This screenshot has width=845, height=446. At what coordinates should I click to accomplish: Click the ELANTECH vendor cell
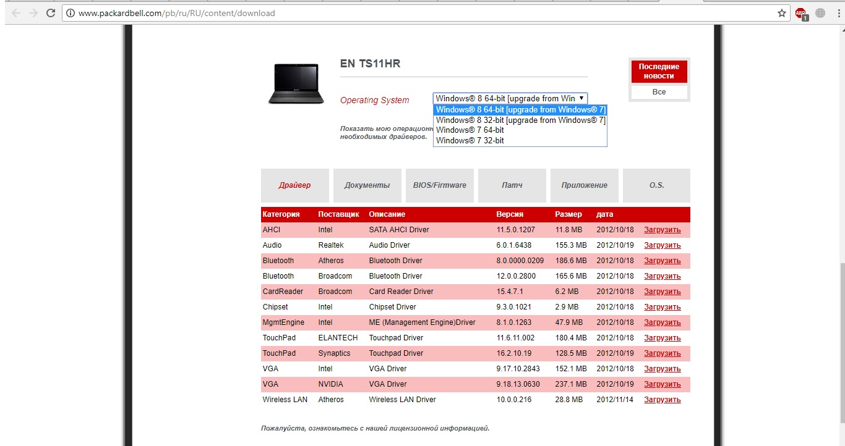click(x=338, y=338)
